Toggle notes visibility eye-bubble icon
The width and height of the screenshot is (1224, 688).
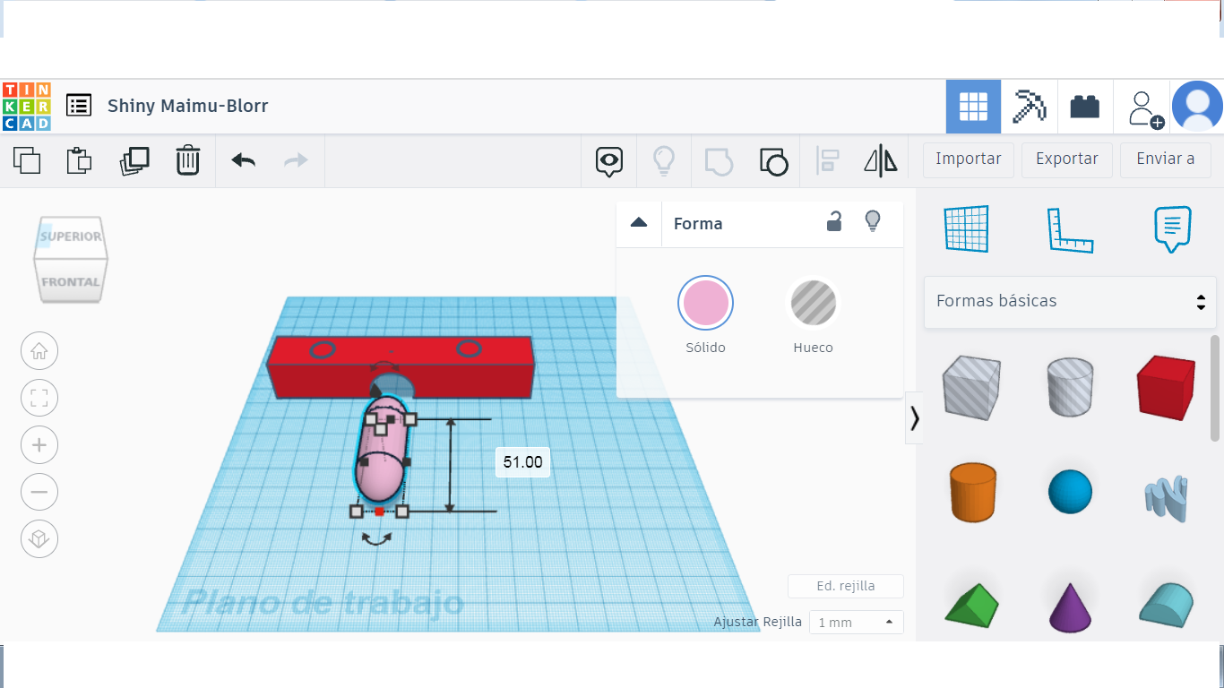pos(609,161)
